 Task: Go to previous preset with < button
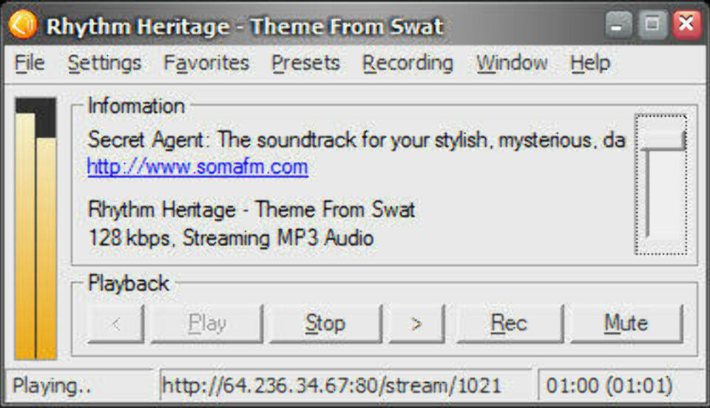tap(115, 324)
